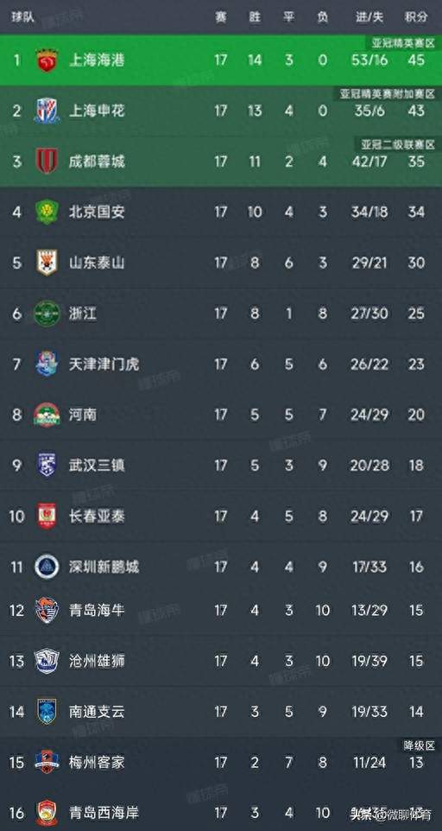
Task: Click the Tianjin Jinmen Tiger (天津津门虎) logo
Action: 47,364
